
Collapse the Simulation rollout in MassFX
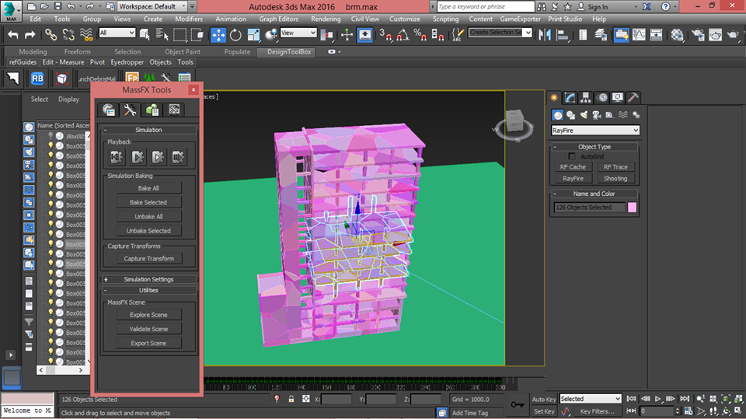tap(148, 130)
